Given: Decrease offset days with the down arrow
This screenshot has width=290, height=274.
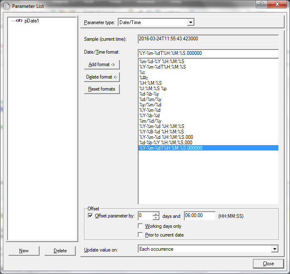Looking at the screenshot, I should [x=156, y=218].
